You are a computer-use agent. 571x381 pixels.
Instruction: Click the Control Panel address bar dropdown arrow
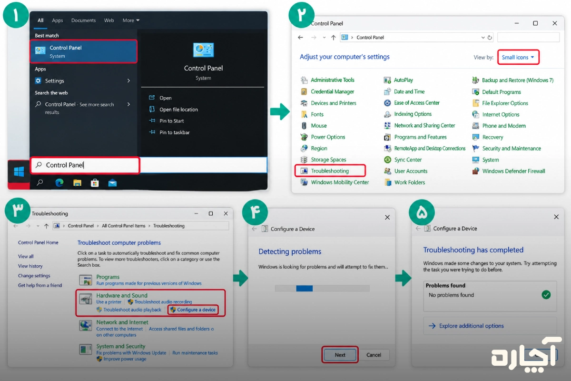[x=483, y=37]
